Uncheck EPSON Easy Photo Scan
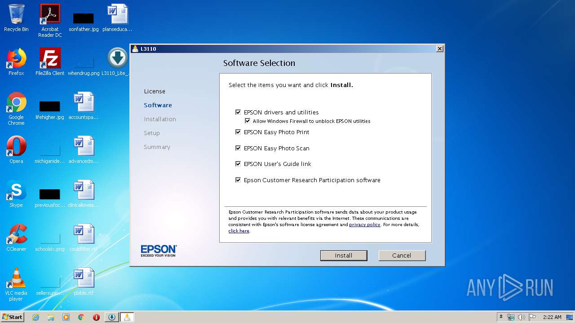The height and width of the screenshot is (323, 575). (238, 148)
